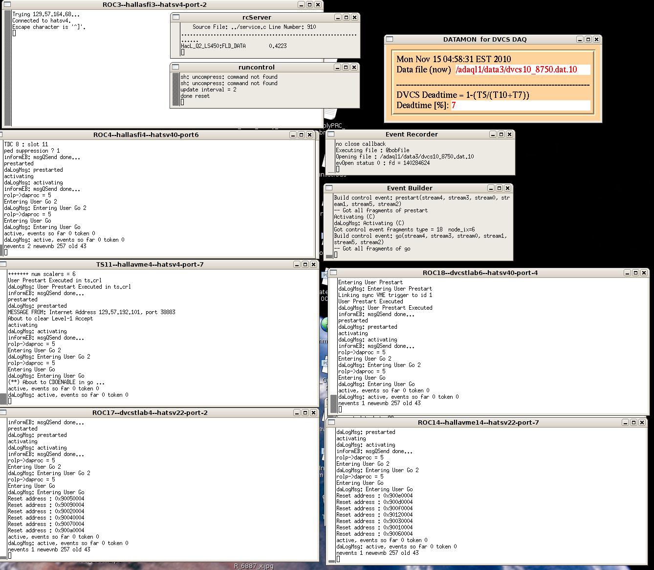Open window menu icon of rcServer
This screenshot has height=570, width=654.
tap(176, 17)
